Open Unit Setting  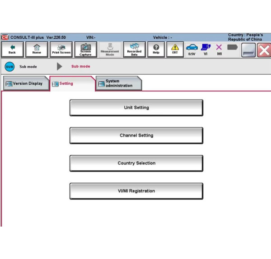(136, 108)
